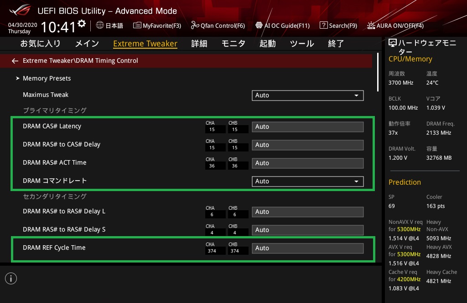This screenshot has width=467, height=303.
Task: Switch to the お気に入り tab
Action: point(40,44)
